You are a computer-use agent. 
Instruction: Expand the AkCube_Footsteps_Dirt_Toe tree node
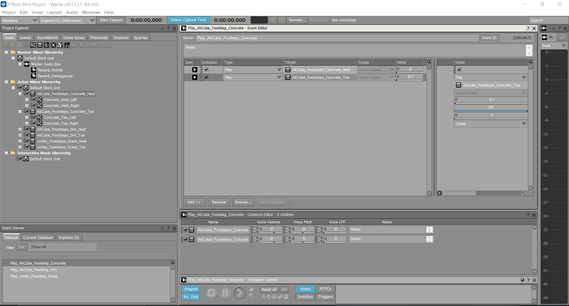[x=20, y=135]
